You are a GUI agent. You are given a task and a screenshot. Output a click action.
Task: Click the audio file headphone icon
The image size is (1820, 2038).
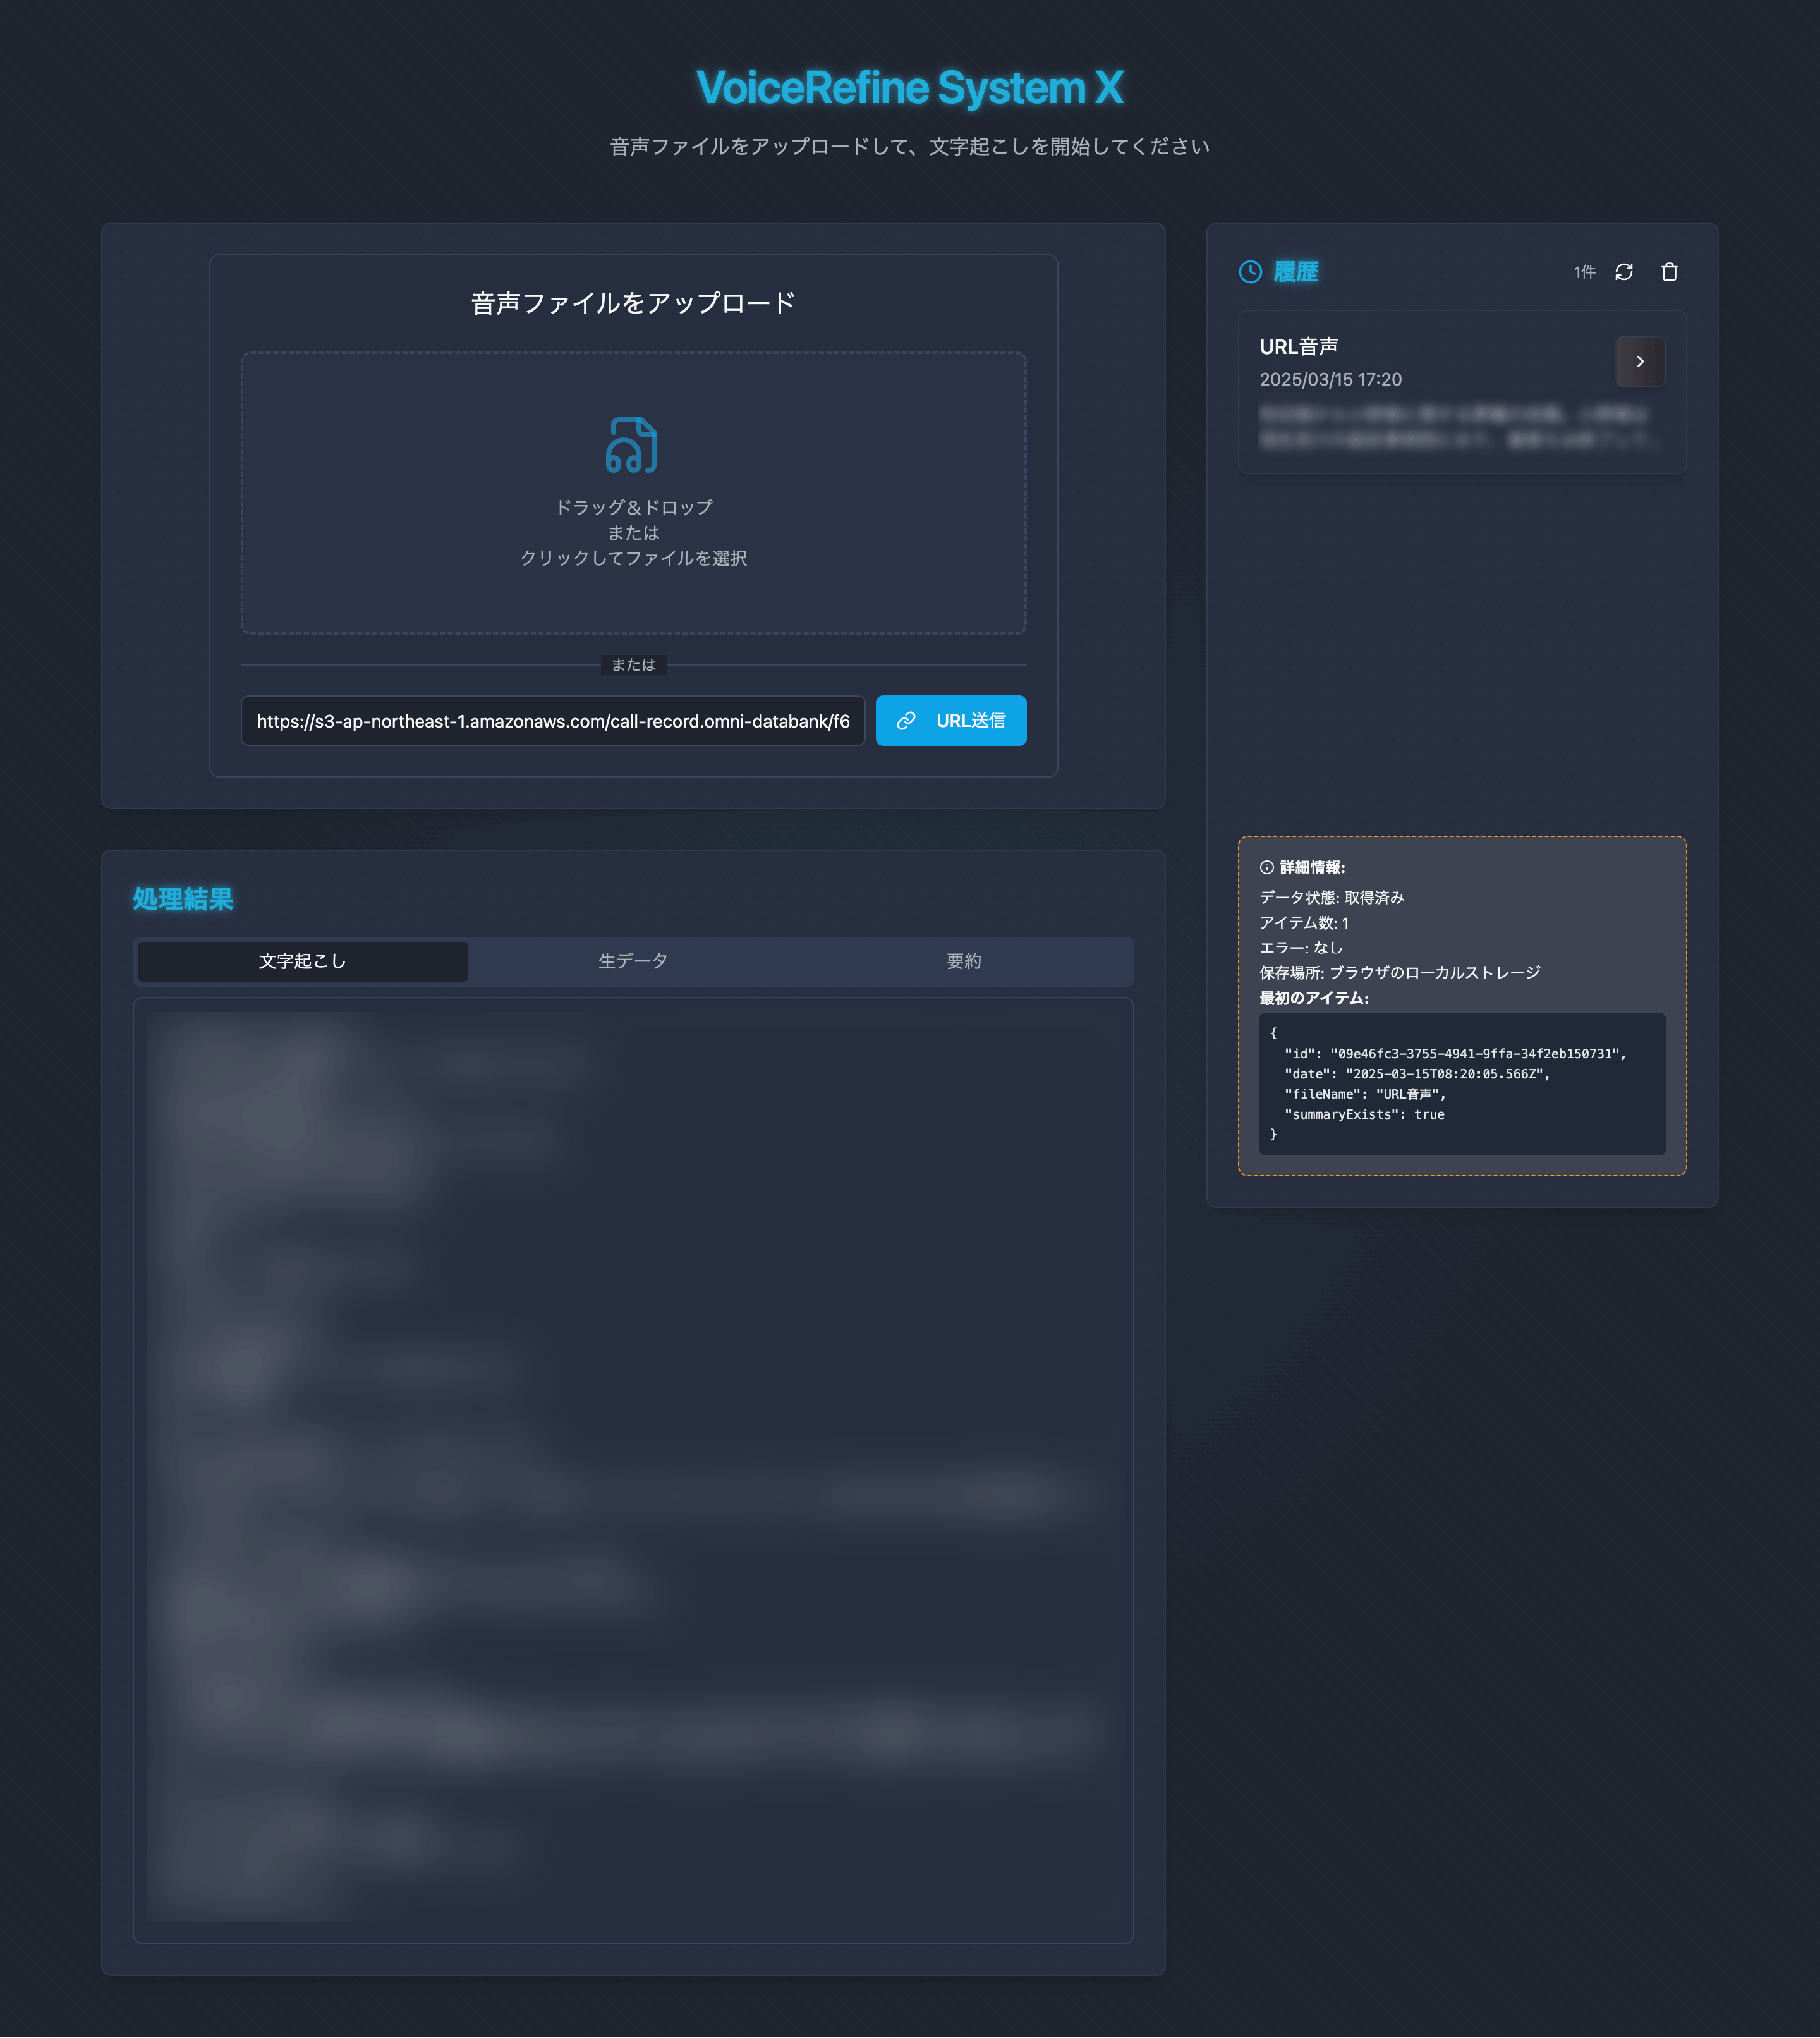631,445
